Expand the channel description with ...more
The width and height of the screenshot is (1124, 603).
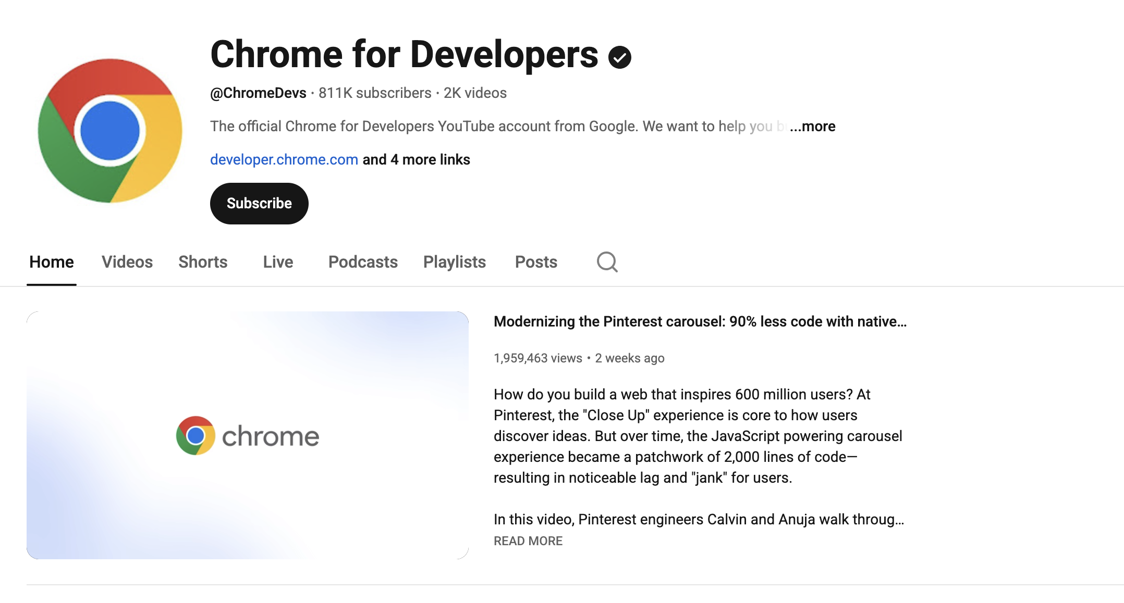[x=812, y=127]
